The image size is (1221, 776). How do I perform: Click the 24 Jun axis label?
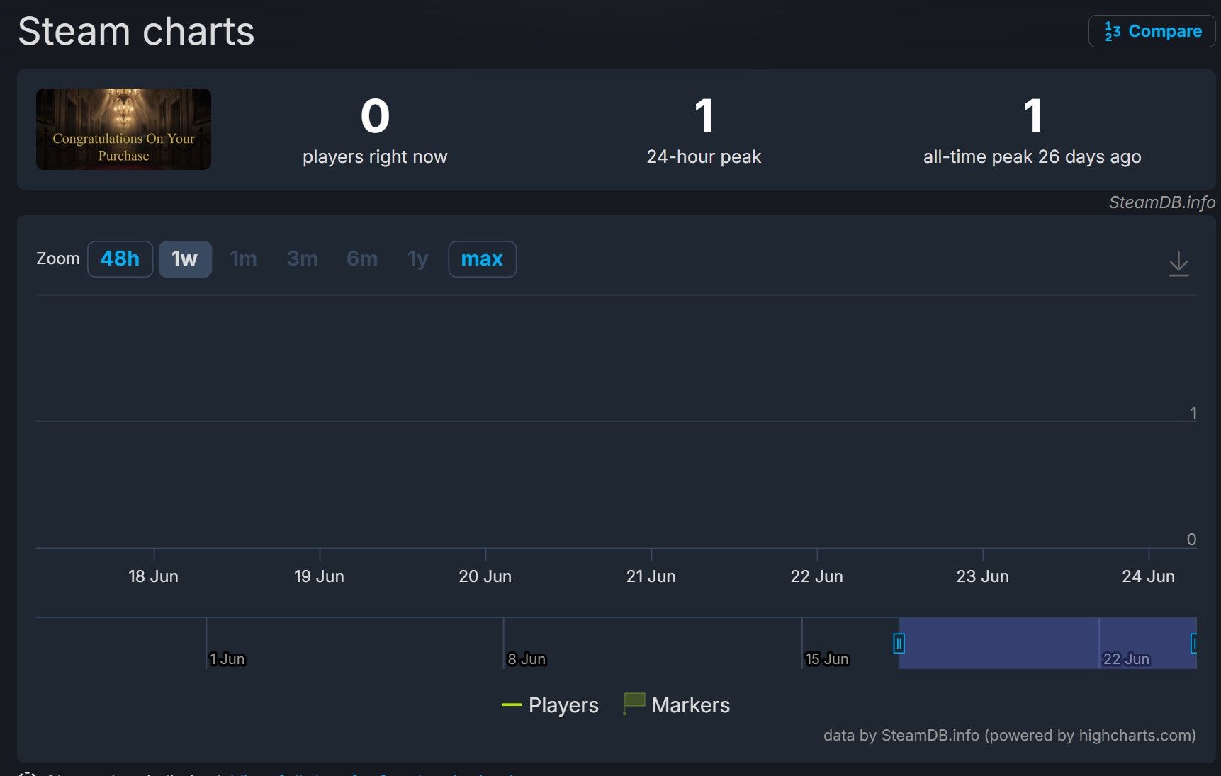pyautogui.click(x=1148, y=576)
